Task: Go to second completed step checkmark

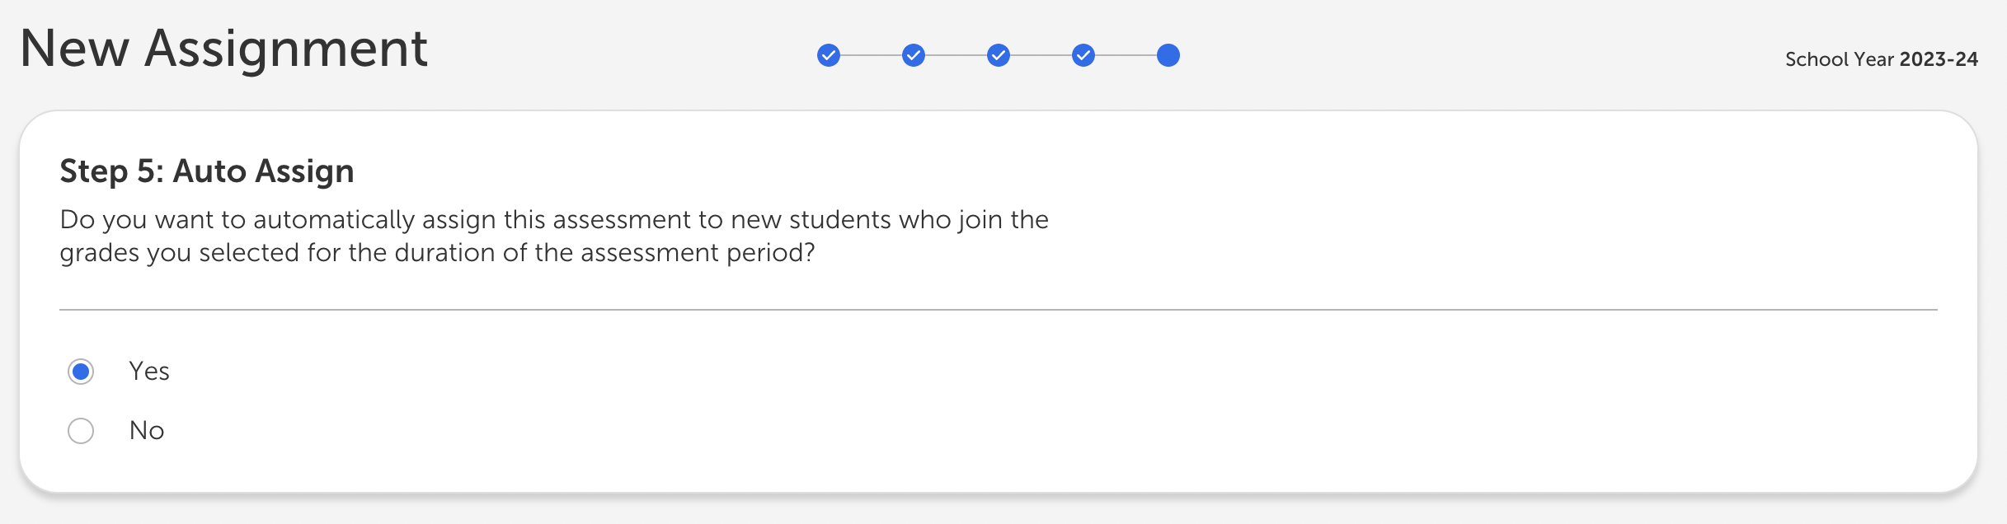Action: point(914,55)
